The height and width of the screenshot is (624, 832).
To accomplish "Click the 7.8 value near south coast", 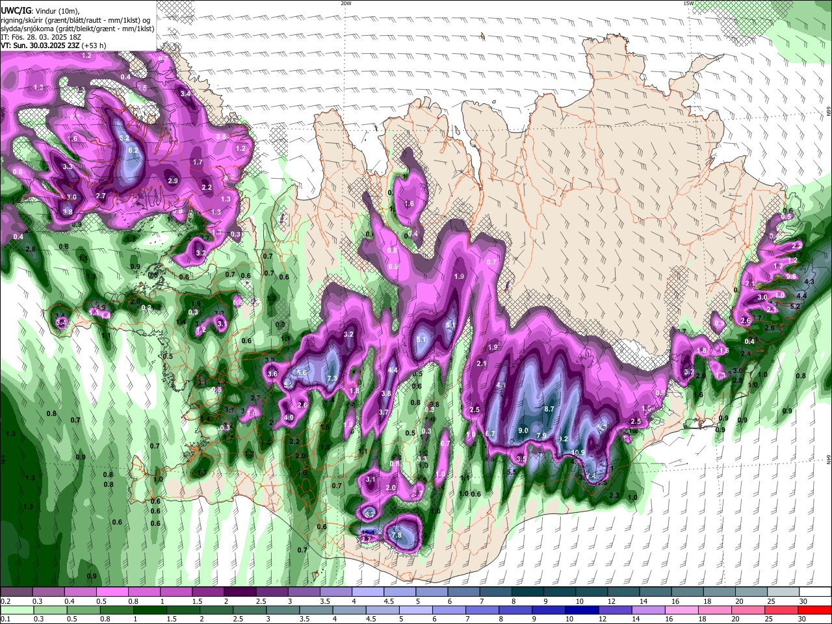I will [396, 535].
